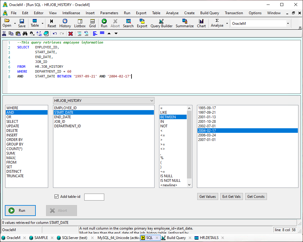This screenshot has height=242, width=303.
Task: Click the teal notepad icon
Action: pyautogui.click(x=46, y=34)
